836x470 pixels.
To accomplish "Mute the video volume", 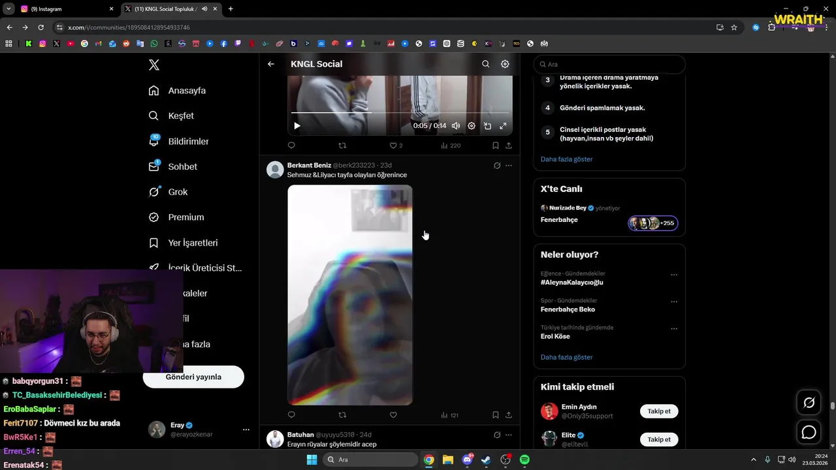I will point(456,126).
